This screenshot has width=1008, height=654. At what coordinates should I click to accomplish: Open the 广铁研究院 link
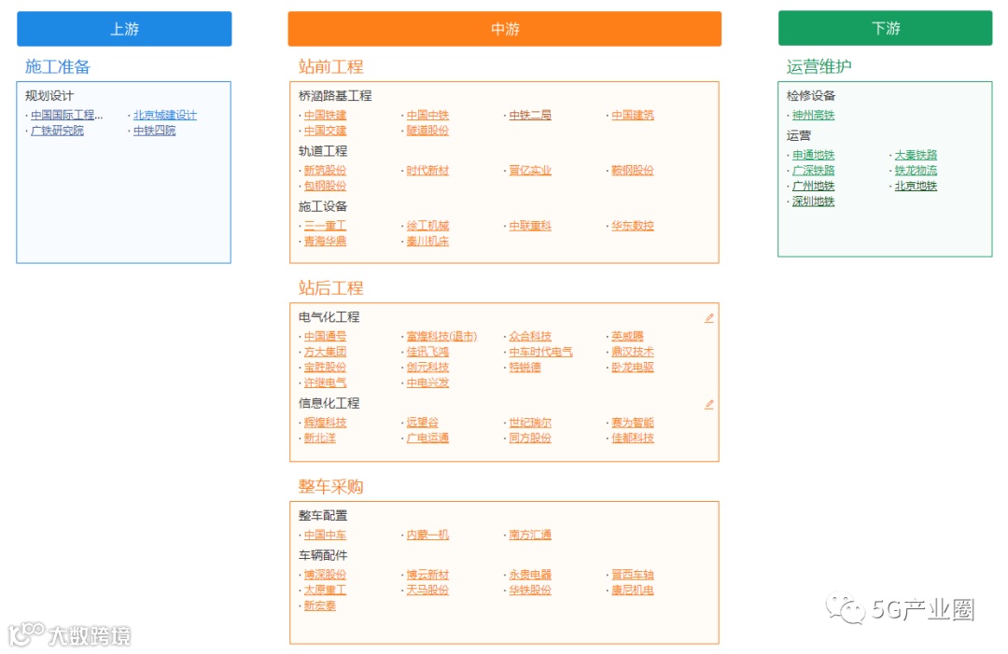57,131
